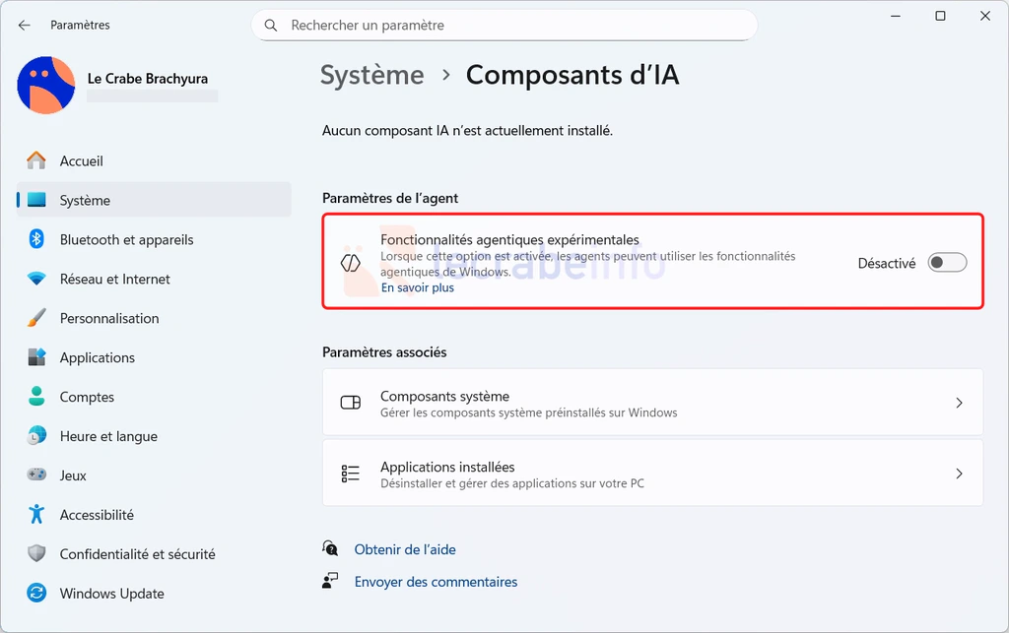Open "Envoyer des commentaires" link
Viewport: 1009px width, 633px height.
436,582
